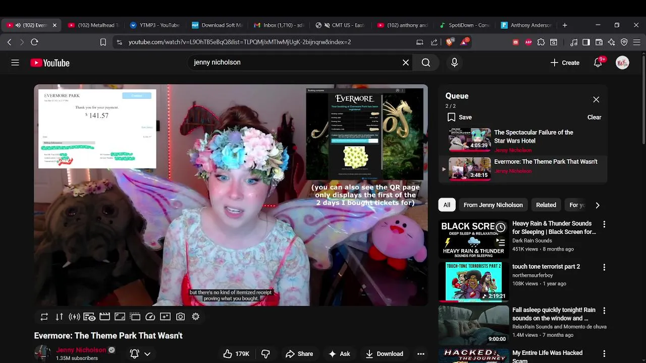The width and height of the screenshot is (646, 363).
Task: Open the more actions ellipsis under video
Action: (x=421, y=354)
